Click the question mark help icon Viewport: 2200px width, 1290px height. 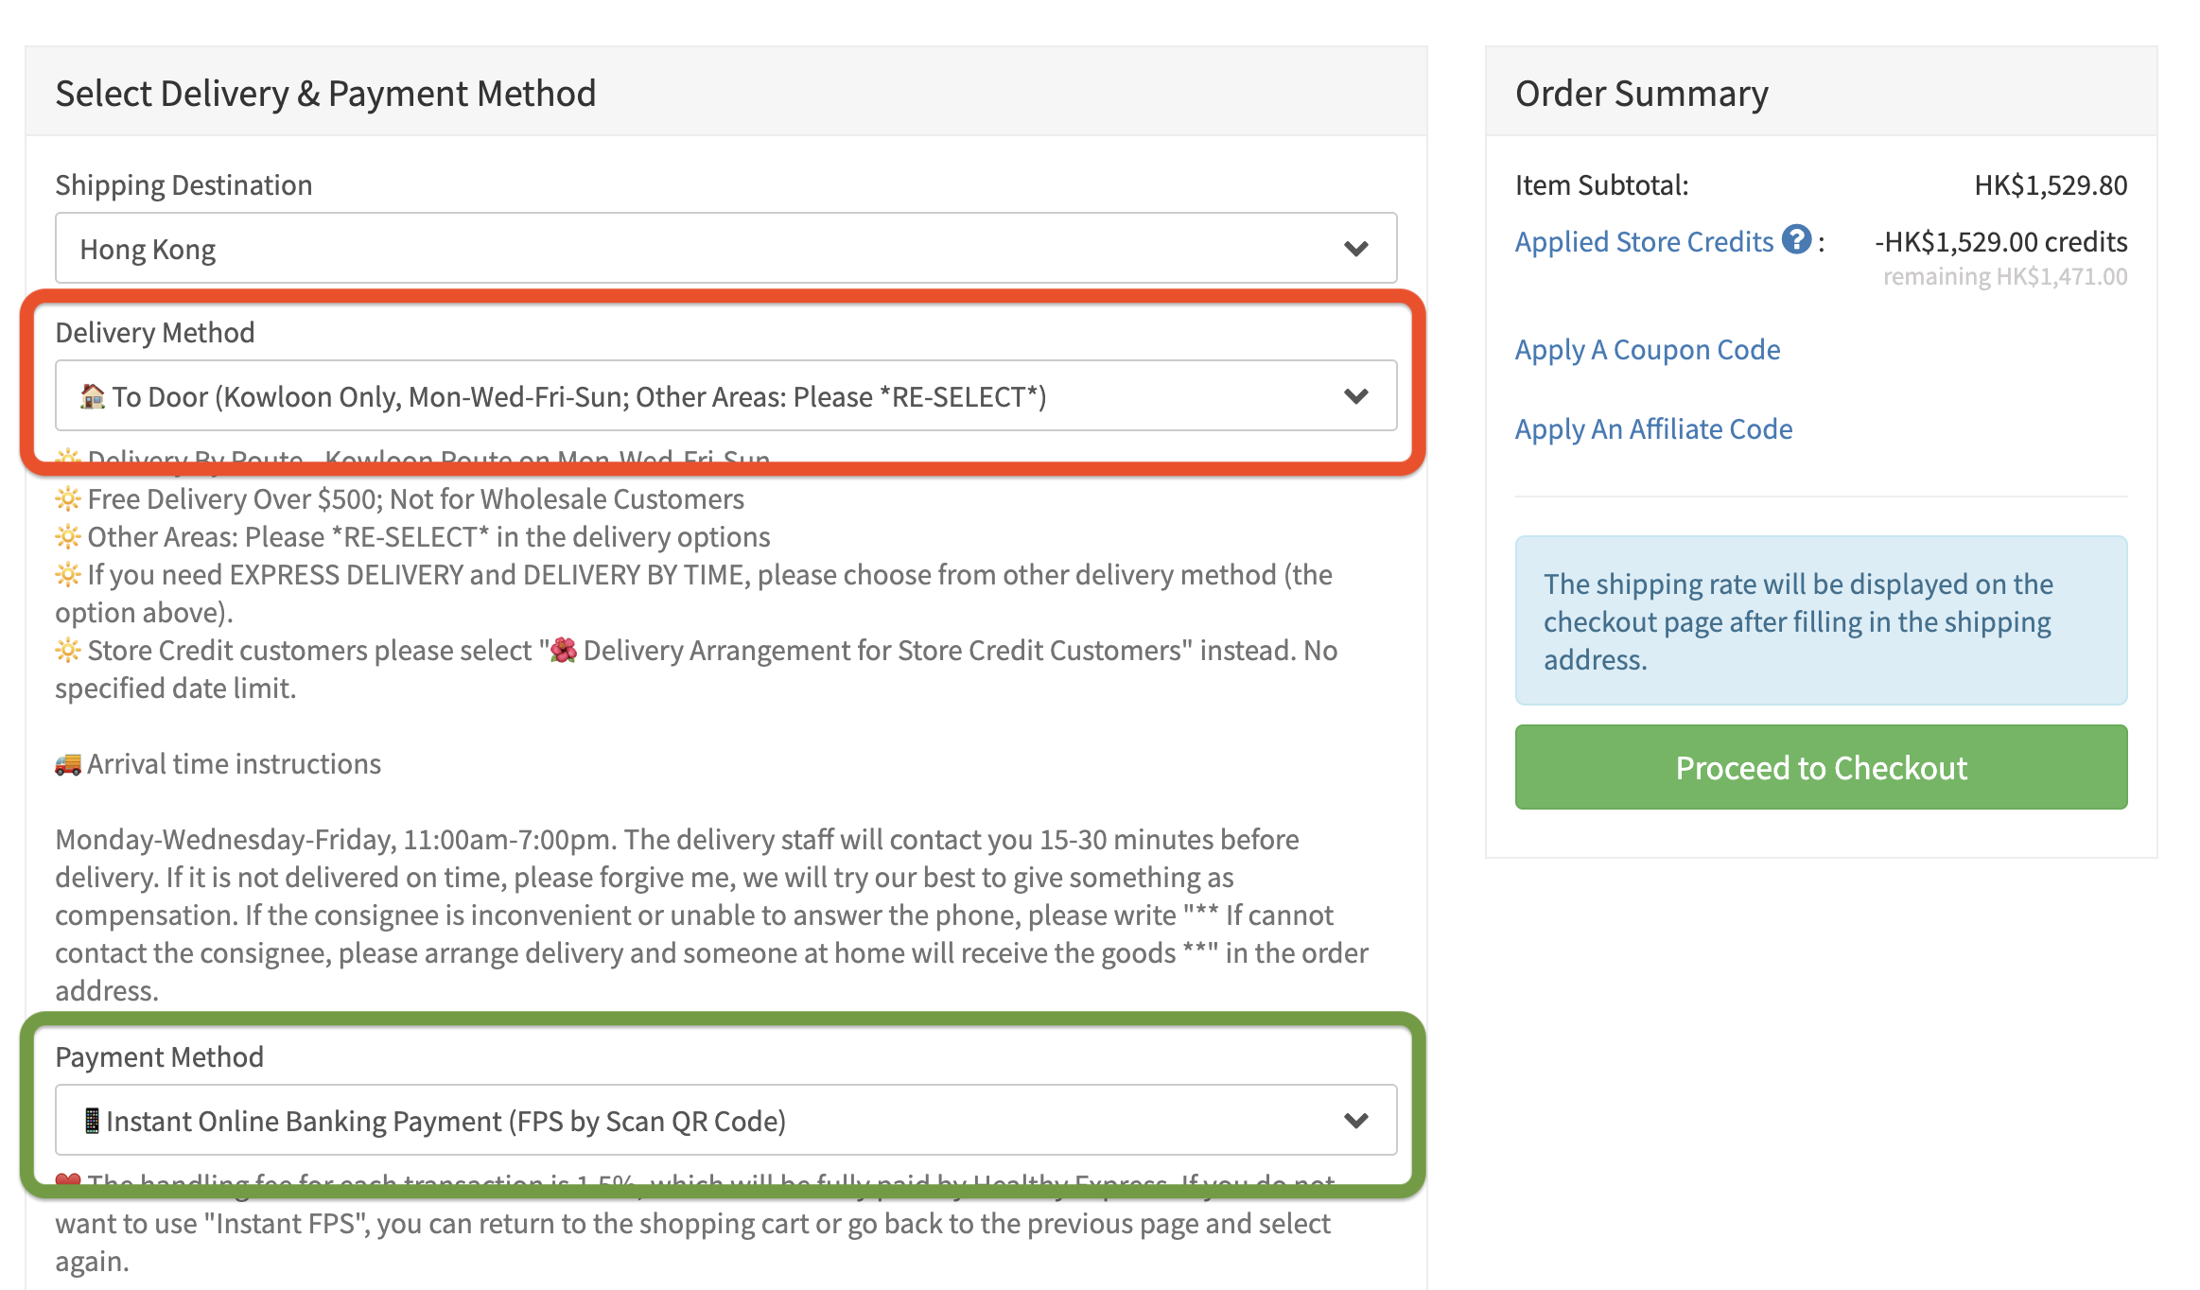point(1795,240)
